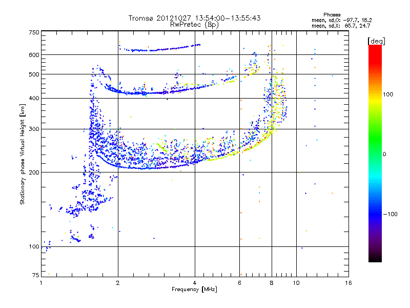Click the y-axis tick label '750'
Image resolution: width=410 pixels, height=308 pixels.
pos(34,32)
